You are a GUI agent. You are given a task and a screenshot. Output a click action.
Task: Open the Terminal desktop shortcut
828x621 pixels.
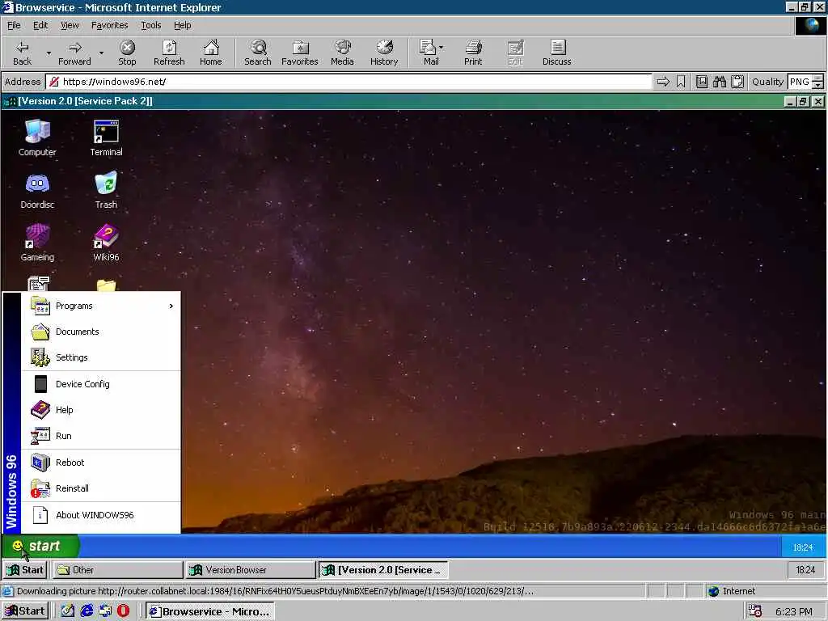[x=106, y=138]
